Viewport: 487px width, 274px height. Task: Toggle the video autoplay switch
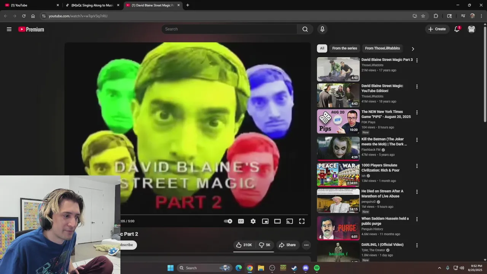[x=228, y=221]
